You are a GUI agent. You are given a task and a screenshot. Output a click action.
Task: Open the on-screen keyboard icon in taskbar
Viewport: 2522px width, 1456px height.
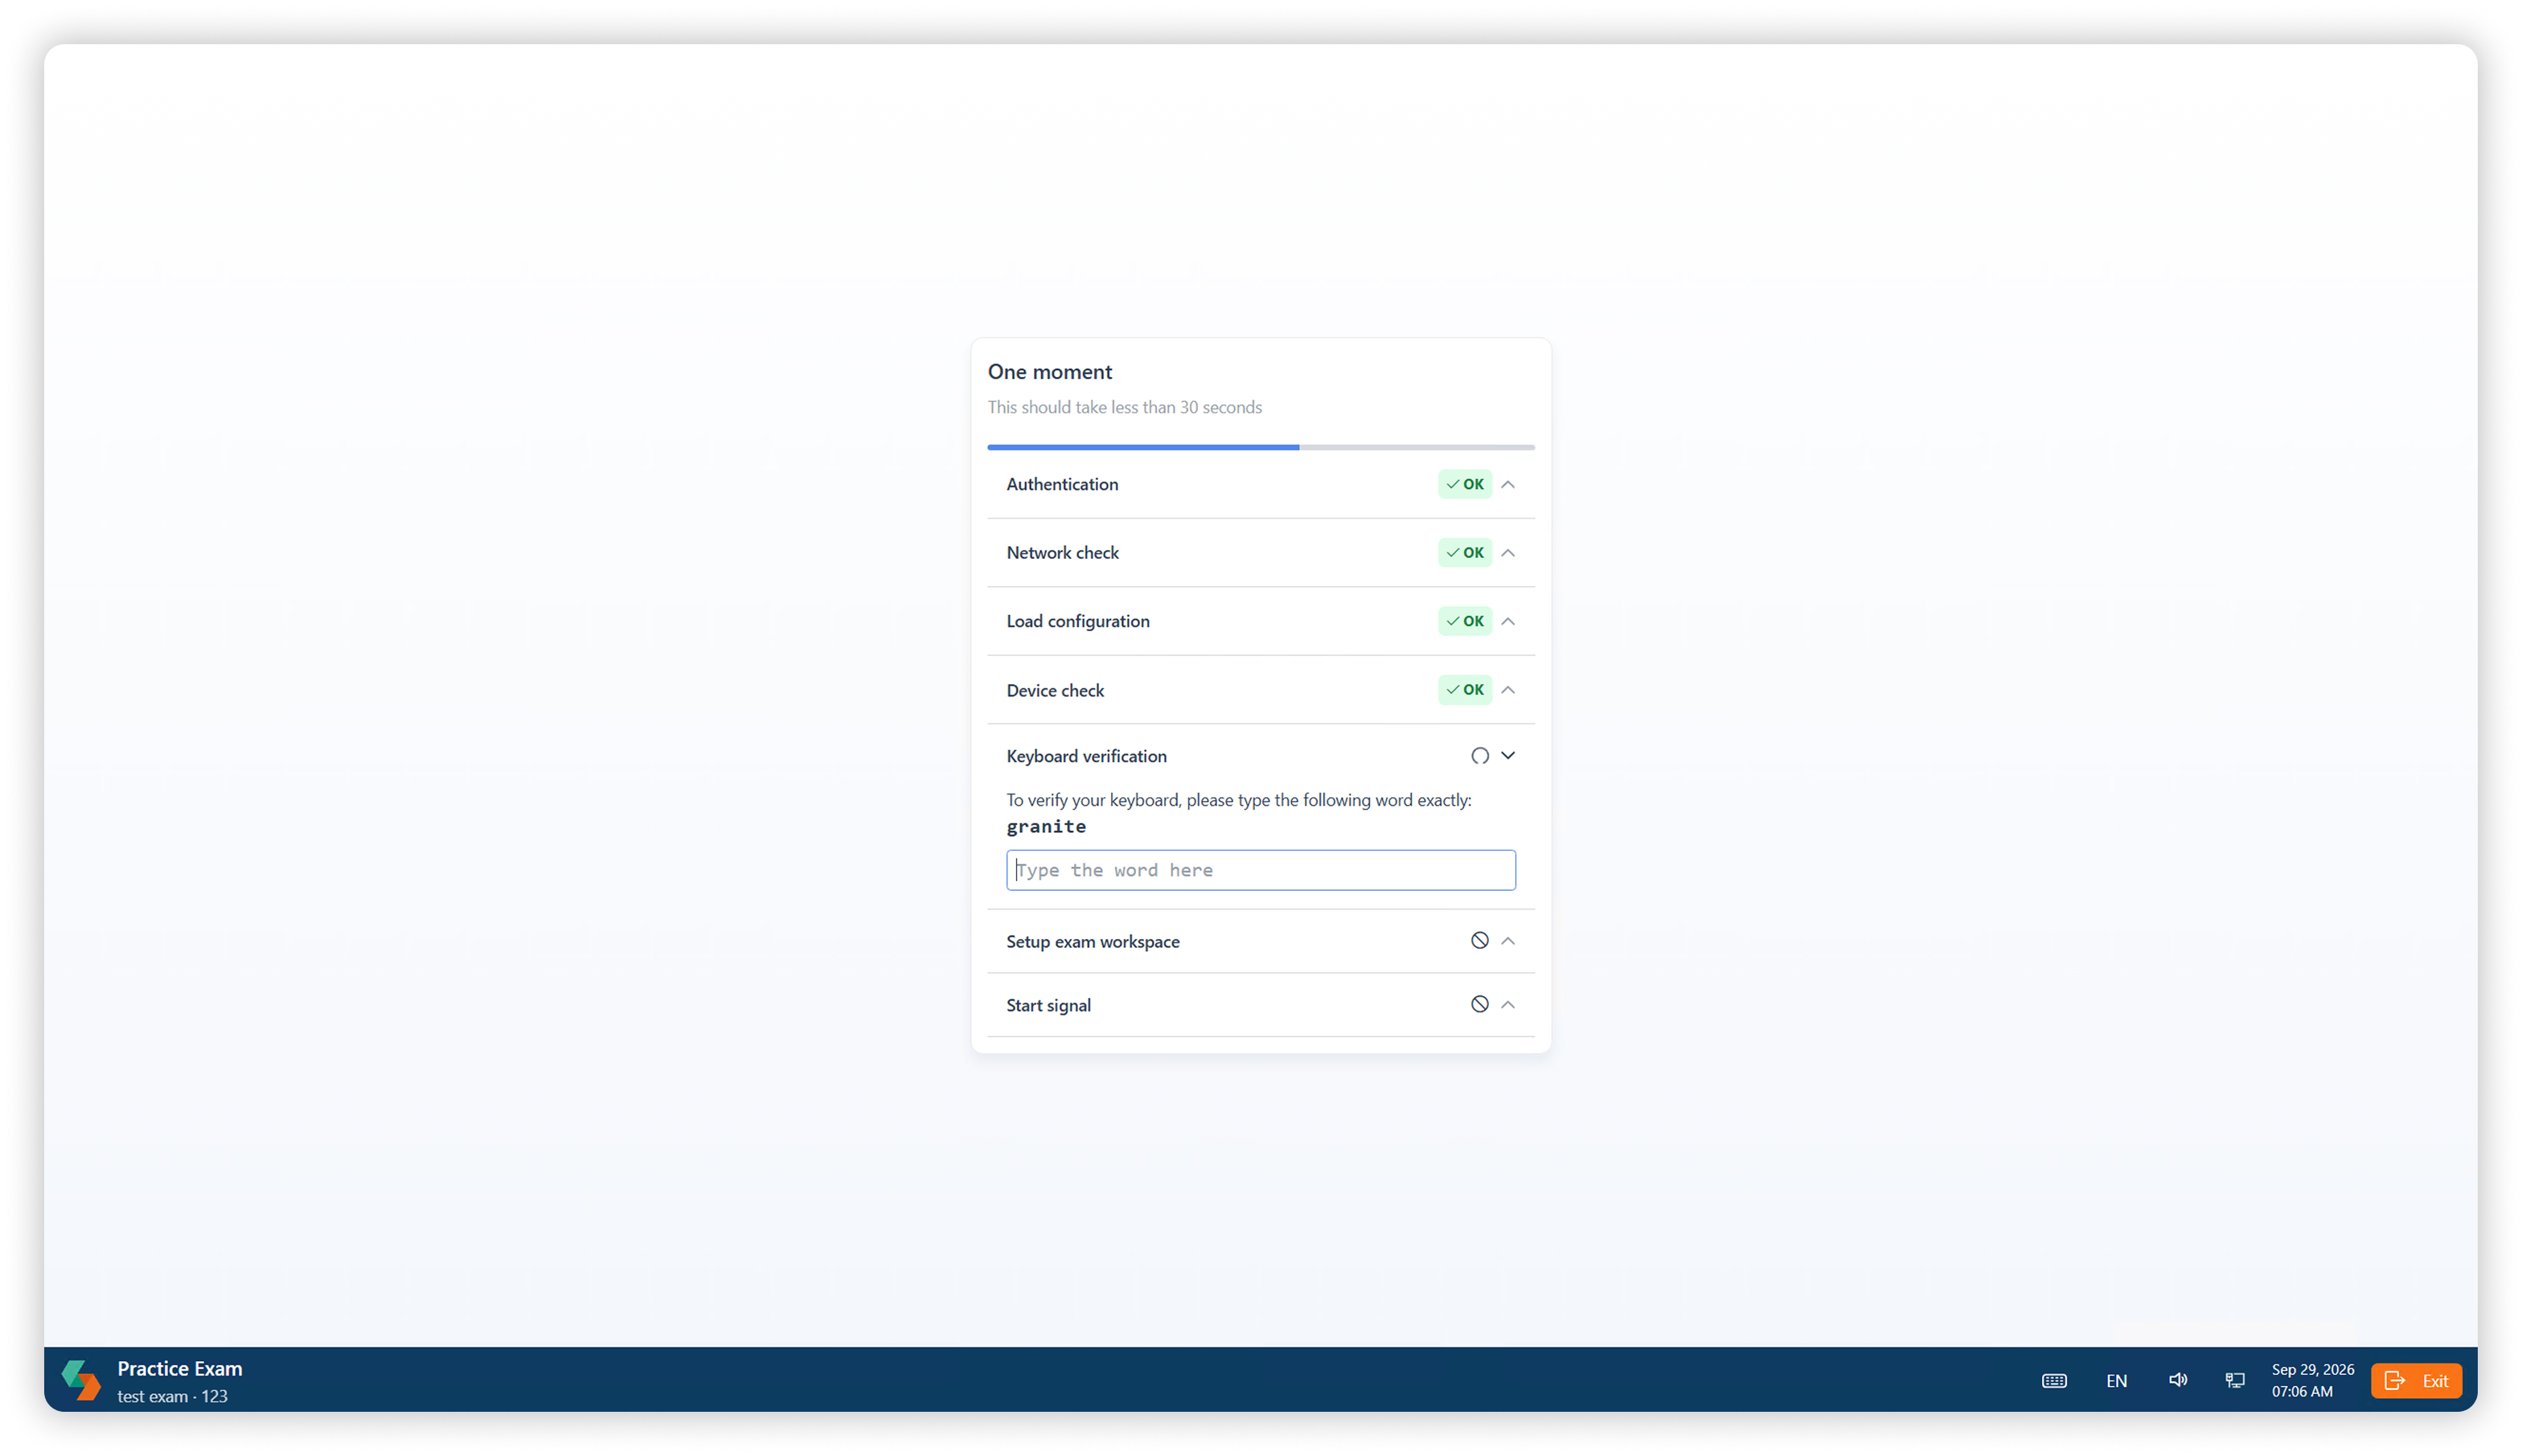[2053, 1380]
